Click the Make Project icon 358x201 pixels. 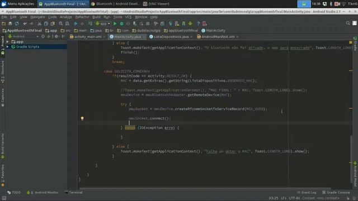[x=91, y=23]
